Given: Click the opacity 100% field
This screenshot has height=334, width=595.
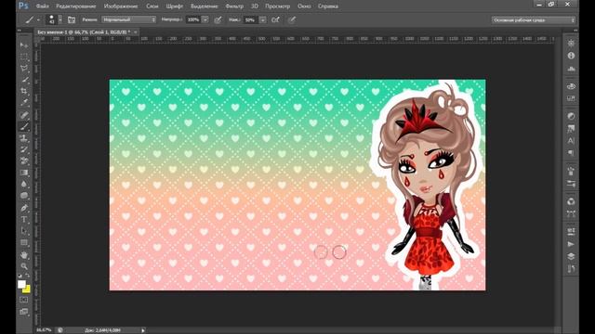Looking at the screenshot, I should 193,19.
